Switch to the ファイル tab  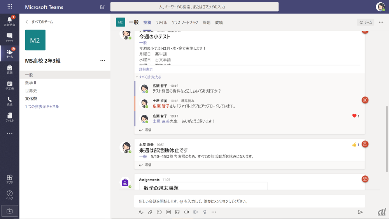(161, 23)
